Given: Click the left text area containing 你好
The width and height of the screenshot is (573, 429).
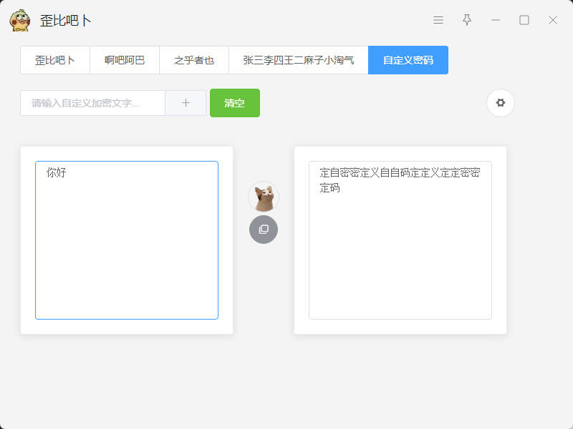Looking at the screenshot, I should pyautogui.click(x=127, y=240).
